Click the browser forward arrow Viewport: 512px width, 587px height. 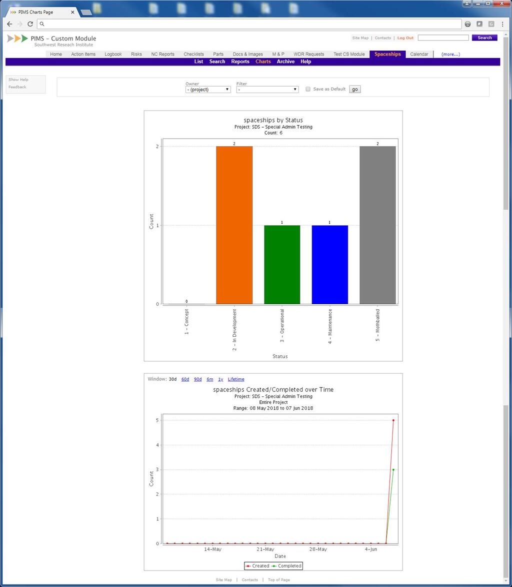20,24
